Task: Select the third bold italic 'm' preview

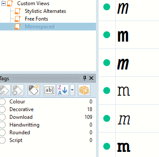Action: point(123,64)
